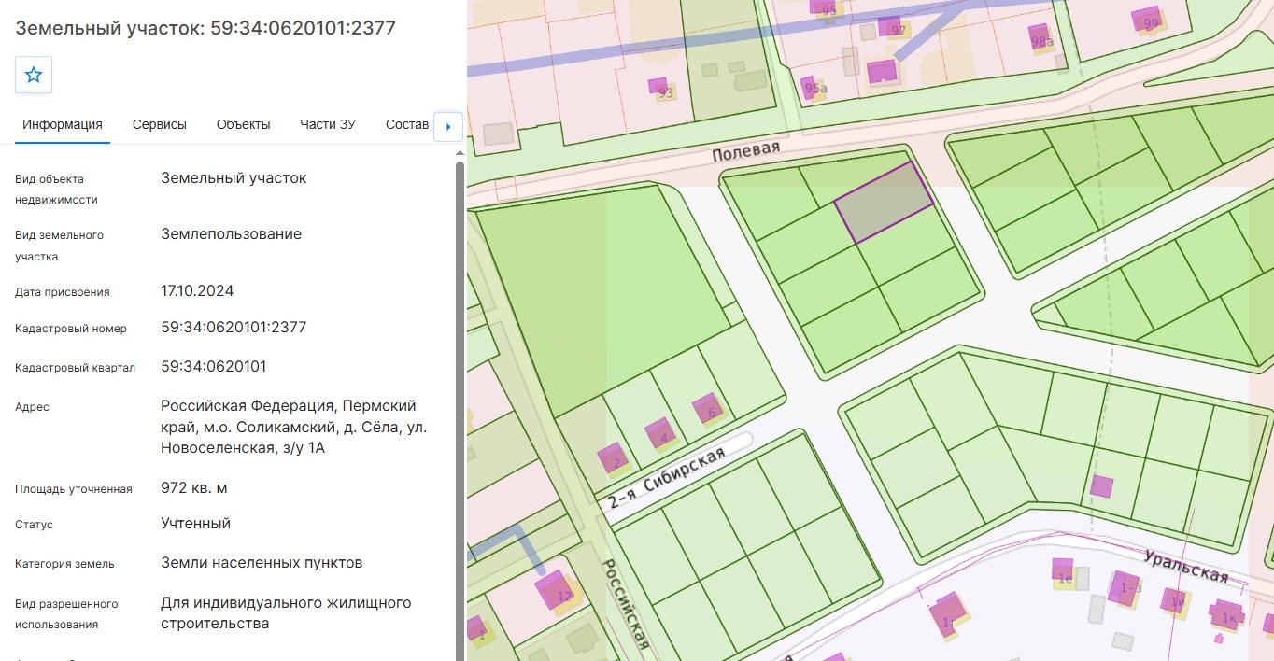Click building 1к on the map
This screenshot has width=1274, height=661.
pos(1226,613)
